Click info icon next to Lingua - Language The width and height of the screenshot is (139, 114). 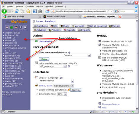tap(61, 78)
